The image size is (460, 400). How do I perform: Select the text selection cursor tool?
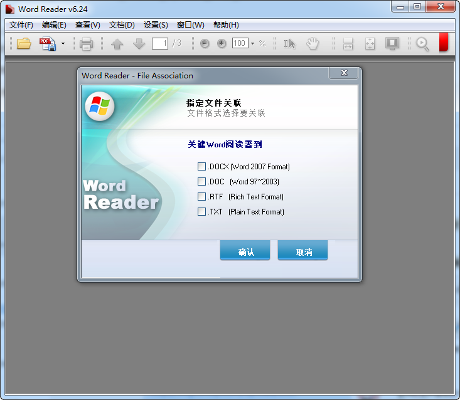pos(289,44)
